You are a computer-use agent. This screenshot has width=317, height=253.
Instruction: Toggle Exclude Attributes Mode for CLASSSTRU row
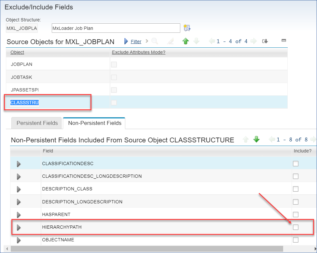click(x=114, y=102)
